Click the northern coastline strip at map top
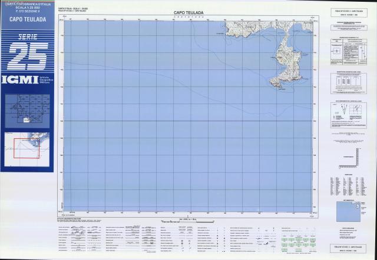The width and height of the screenshot is (377, 260). (269, 28)
